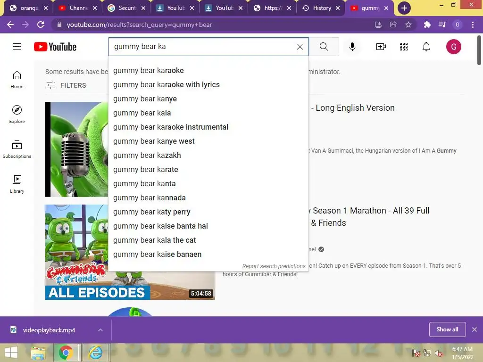Open Subscriptions in the sidebar
Screen dimensions: 483x362
[x=17, y=149]
